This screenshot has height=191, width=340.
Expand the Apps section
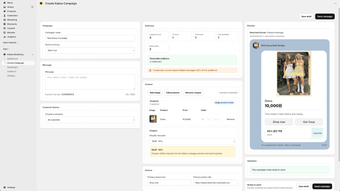pyautogui.click(x=6, y=49)
